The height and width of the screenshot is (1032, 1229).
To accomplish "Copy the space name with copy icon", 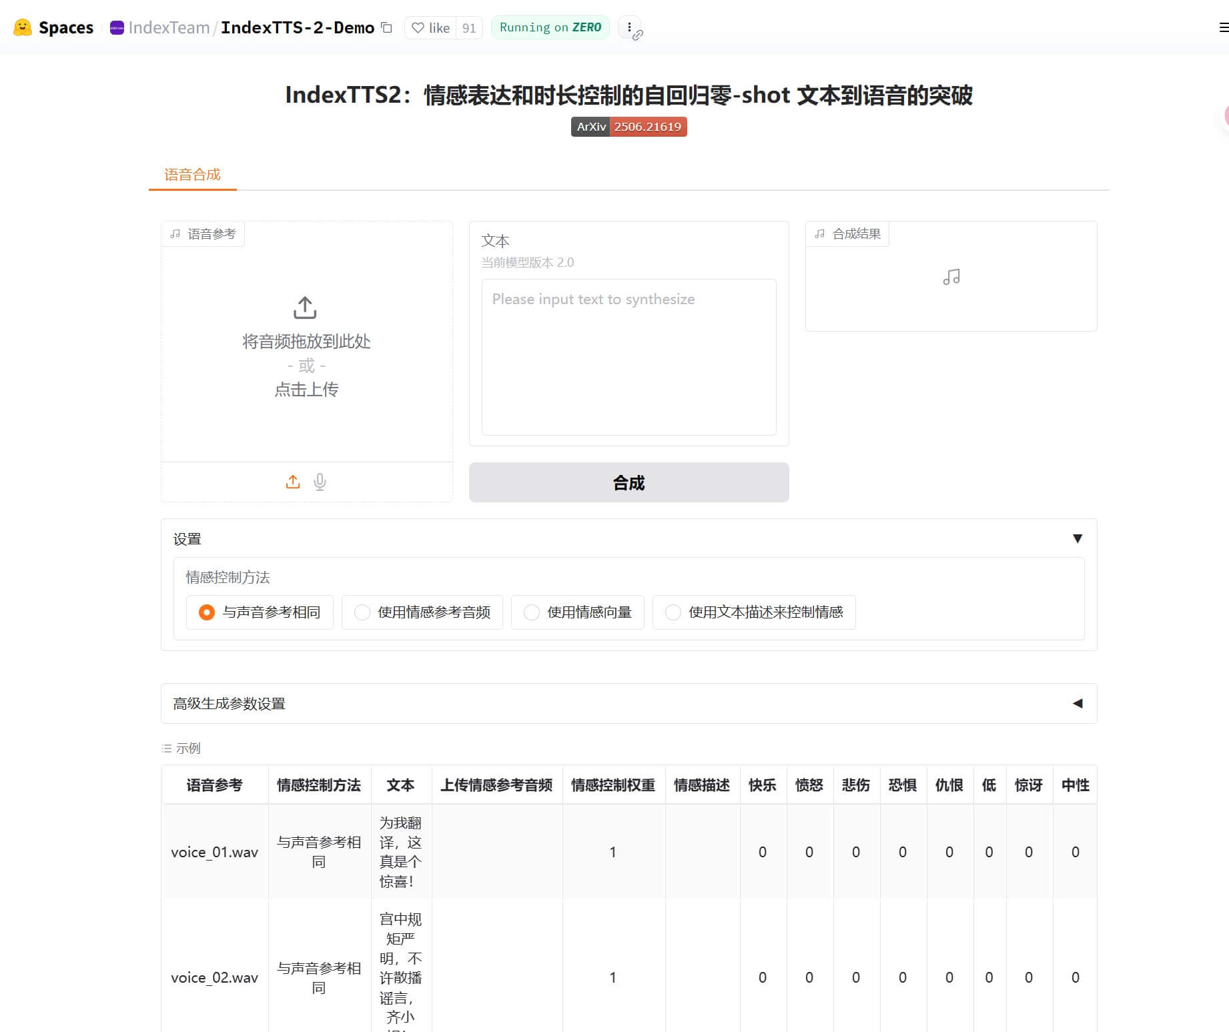I will (386, 27).
